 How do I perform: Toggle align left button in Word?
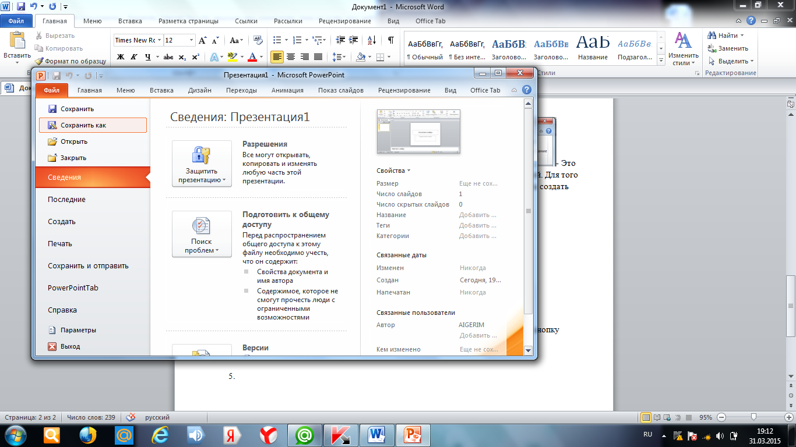point(277,57)
